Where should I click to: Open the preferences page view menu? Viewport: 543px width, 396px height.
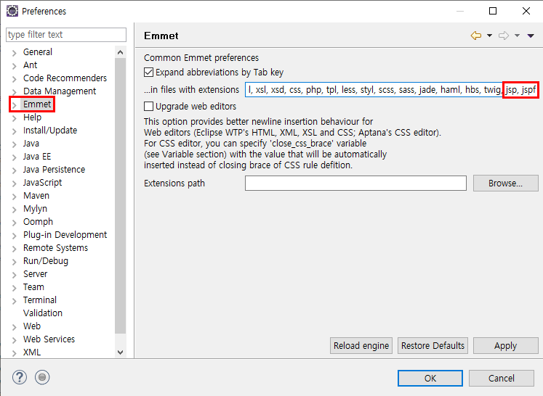pyautogui.click(x=531, y=36)
